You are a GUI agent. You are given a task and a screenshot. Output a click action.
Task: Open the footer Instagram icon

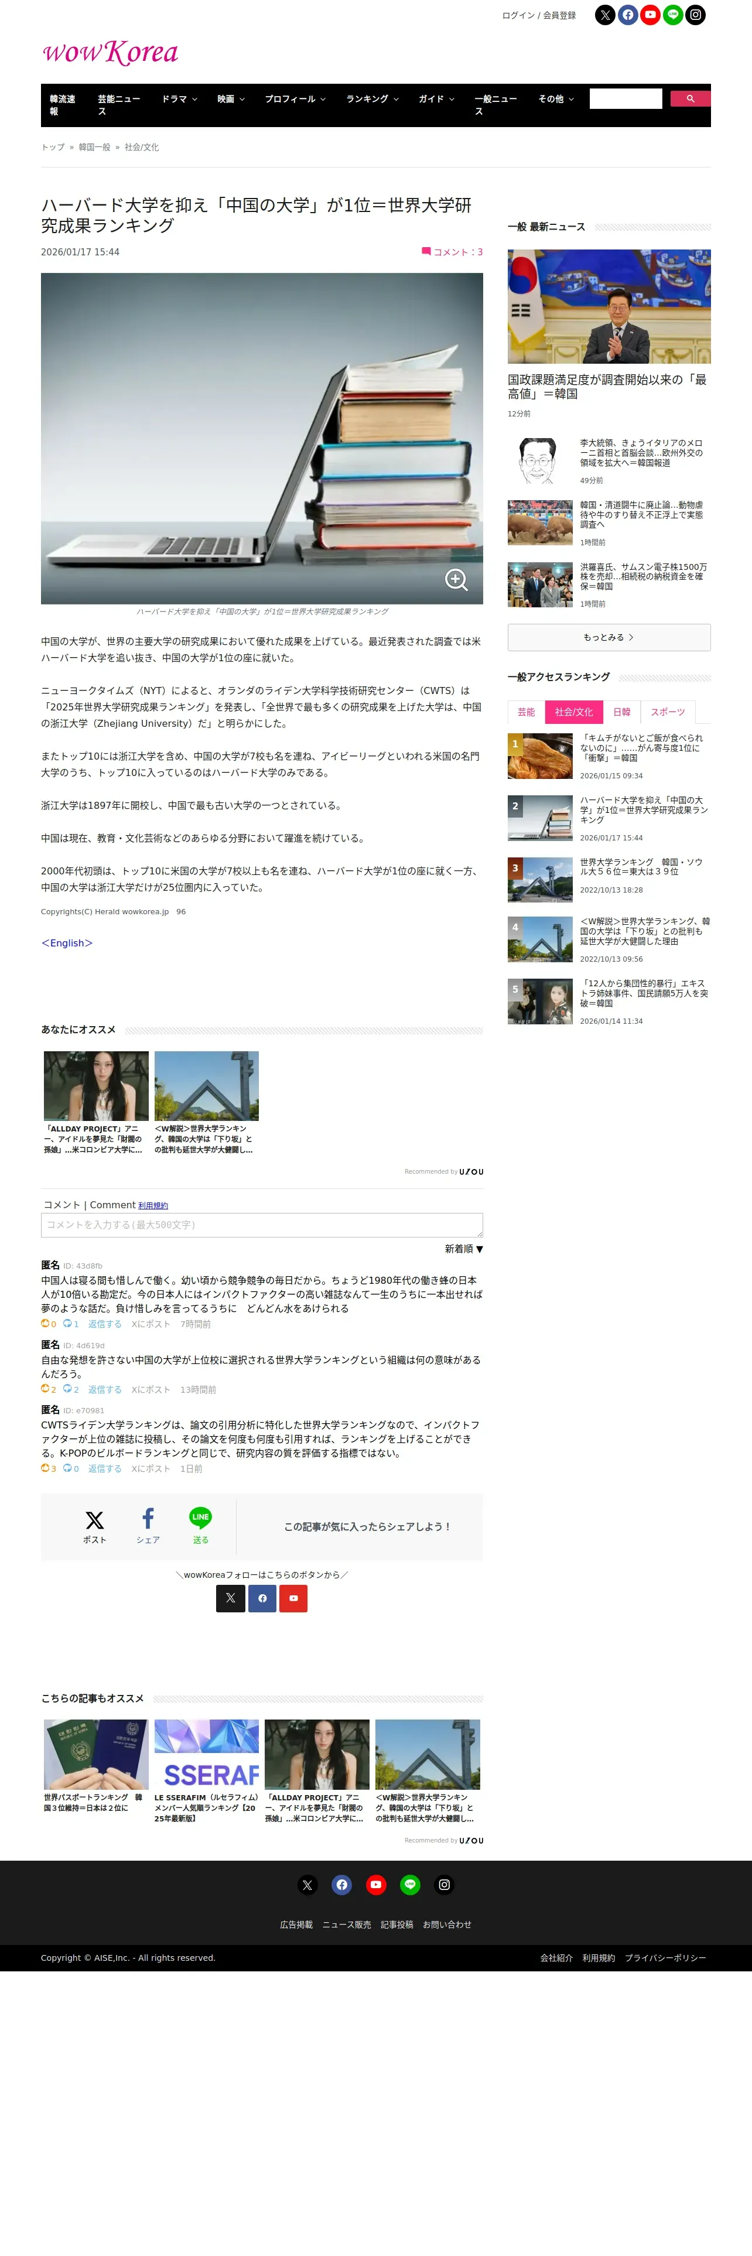pyautogui.click(x=445, y=1885)
